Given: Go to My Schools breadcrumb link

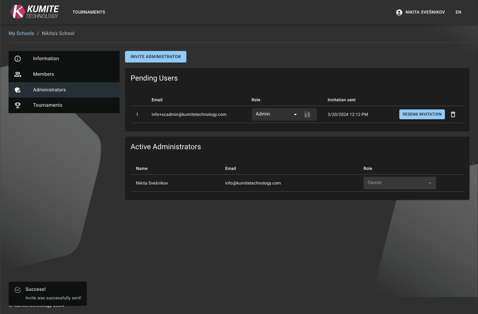Looking at the screenshot, I should click(21, 33).
